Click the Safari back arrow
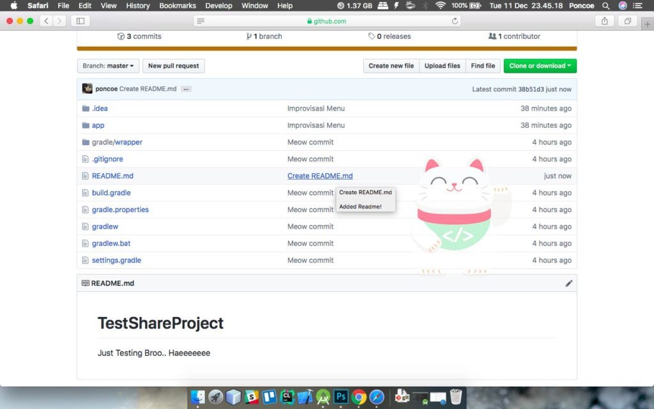Screen dimensions: 654x409 [x=46, y=21]
